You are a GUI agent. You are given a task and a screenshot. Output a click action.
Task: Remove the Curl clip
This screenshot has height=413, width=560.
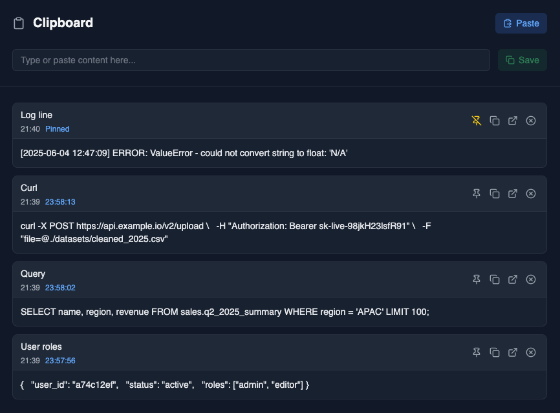(x=531, y=194)
